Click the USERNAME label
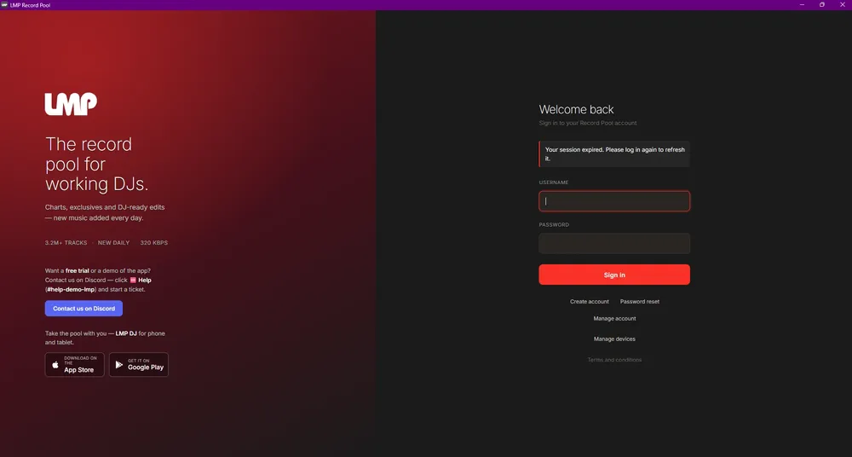852x457 pixels. click(x=554, y=182)
